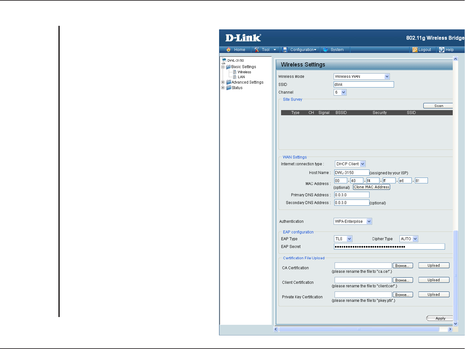Open the Cipher Type dropdown
This screenshot has height=349, width=465.
415,239
